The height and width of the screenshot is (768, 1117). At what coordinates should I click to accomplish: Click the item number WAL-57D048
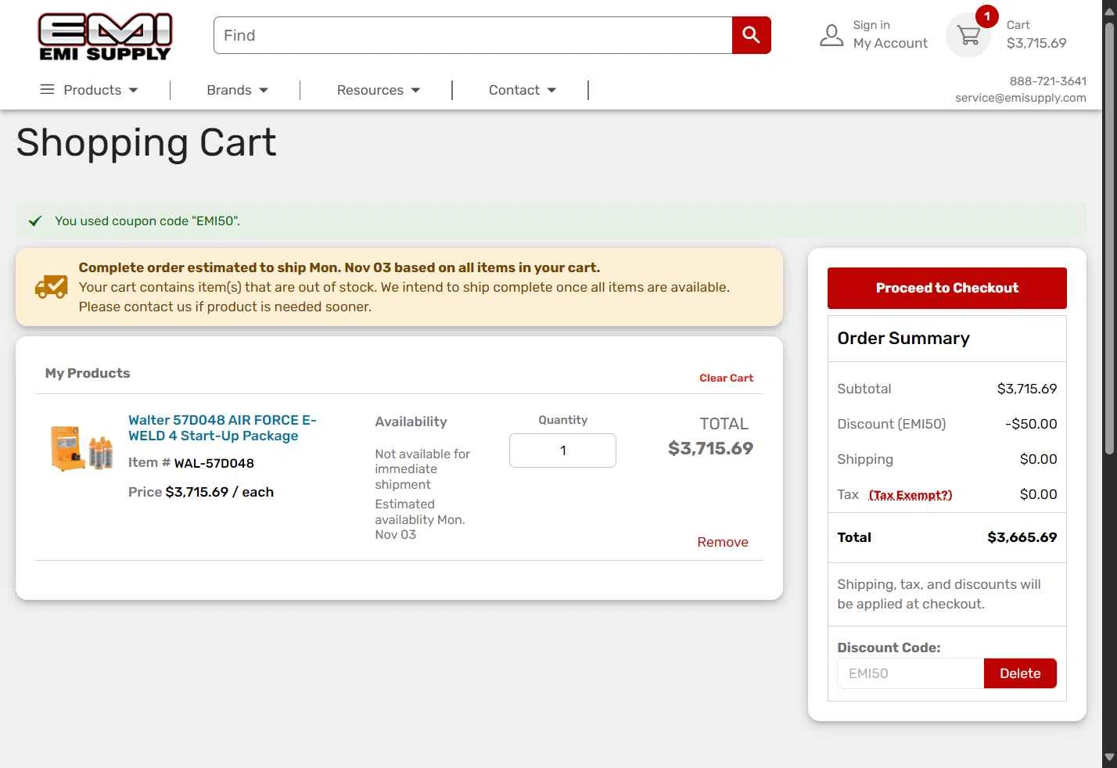pos(214,463)
